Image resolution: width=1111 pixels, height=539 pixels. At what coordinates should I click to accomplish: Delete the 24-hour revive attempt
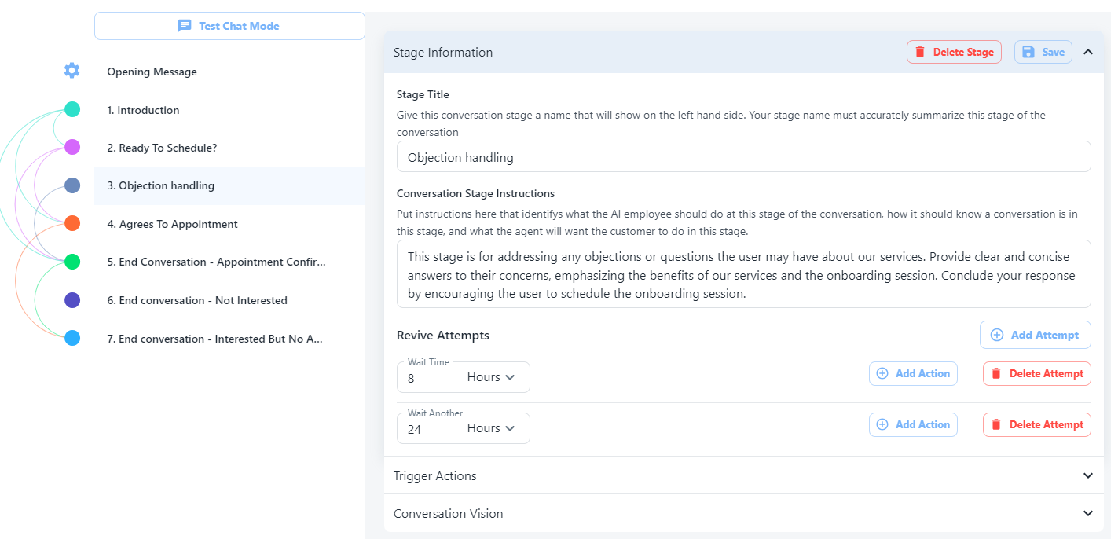pos(1036,424)
